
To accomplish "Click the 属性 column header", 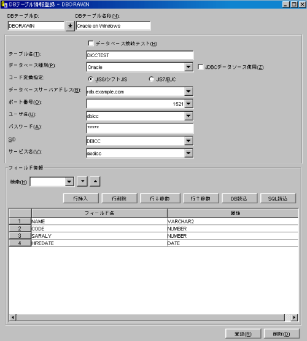I will pyautogui.click(x=233, y=213).
